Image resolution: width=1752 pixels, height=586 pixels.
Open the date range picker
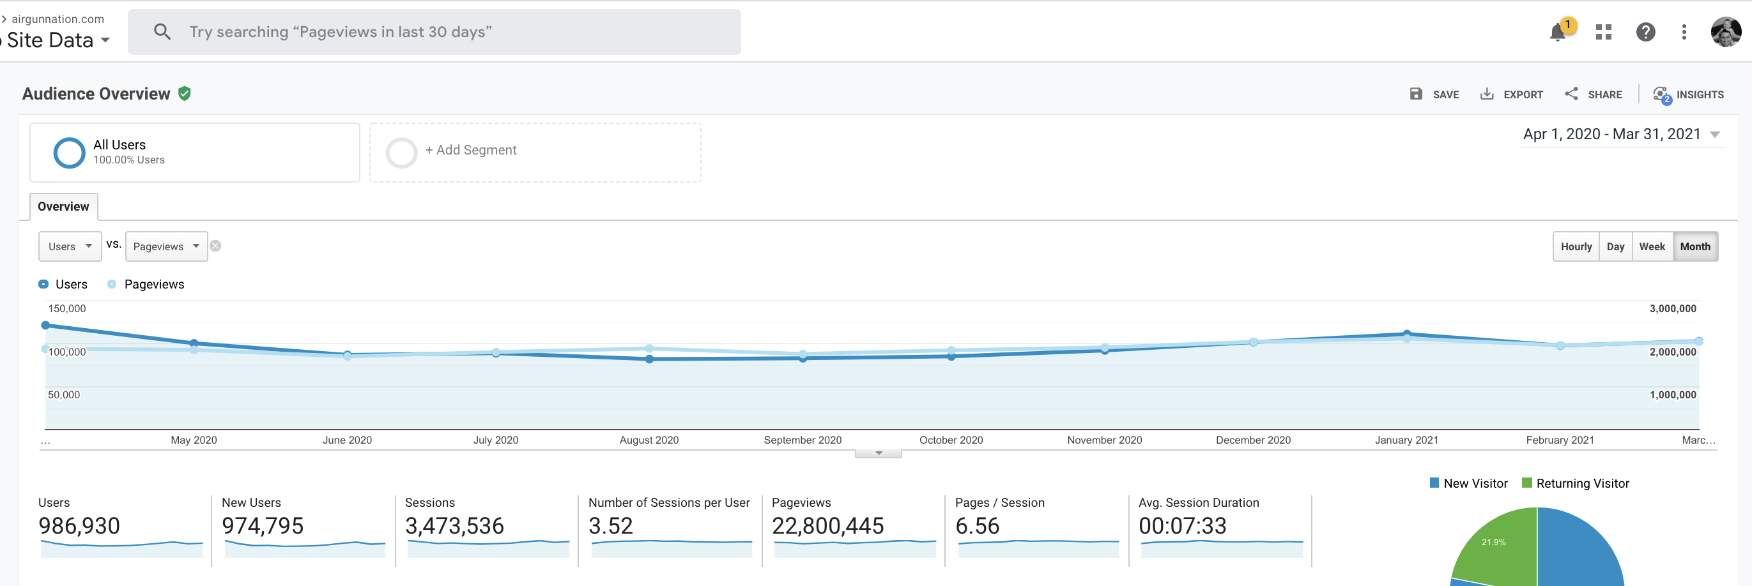[1622, 134]
